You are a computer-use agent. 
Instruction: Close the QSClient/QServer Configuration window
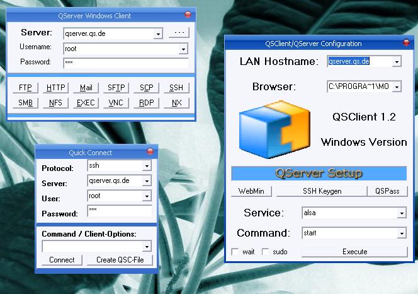pyautogui.click(x=406, y=42)
